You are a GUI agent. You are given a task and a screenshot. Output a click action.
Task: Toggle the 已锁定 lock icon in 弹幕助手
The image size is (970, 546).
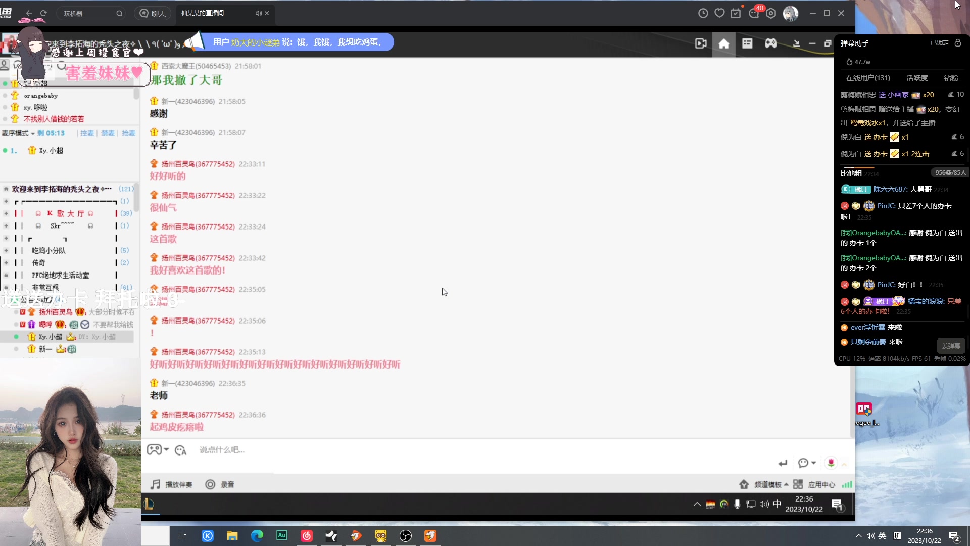pos(958,43)
